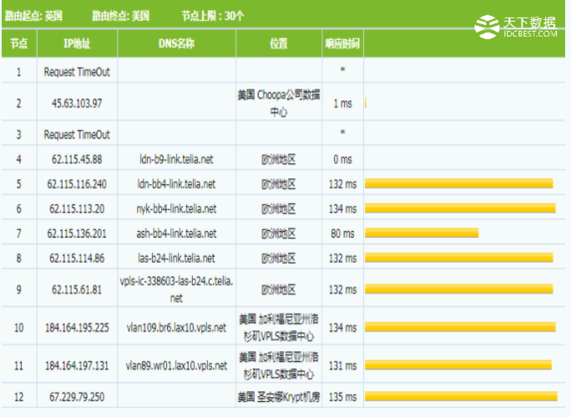Click DNS name vlan109.br6.lax10.vpls.net
The image size is (571, 417).
coord(176,328)
